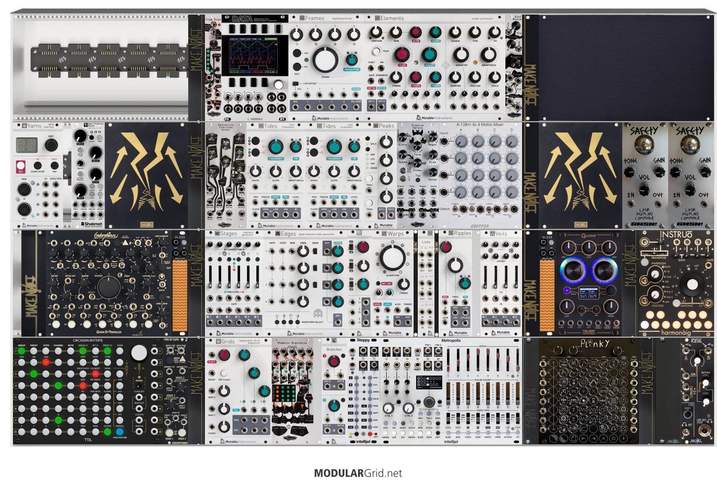Click the Metropolix stage 8 PITCH slider
The height and width of the screenshot is (482, 717).
point(518,361)
